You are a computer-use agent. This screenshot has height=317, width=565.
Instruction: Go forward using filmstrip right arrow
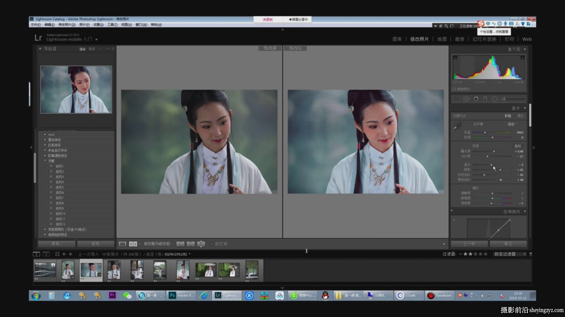pyautogui.click(x=70, y=254)
